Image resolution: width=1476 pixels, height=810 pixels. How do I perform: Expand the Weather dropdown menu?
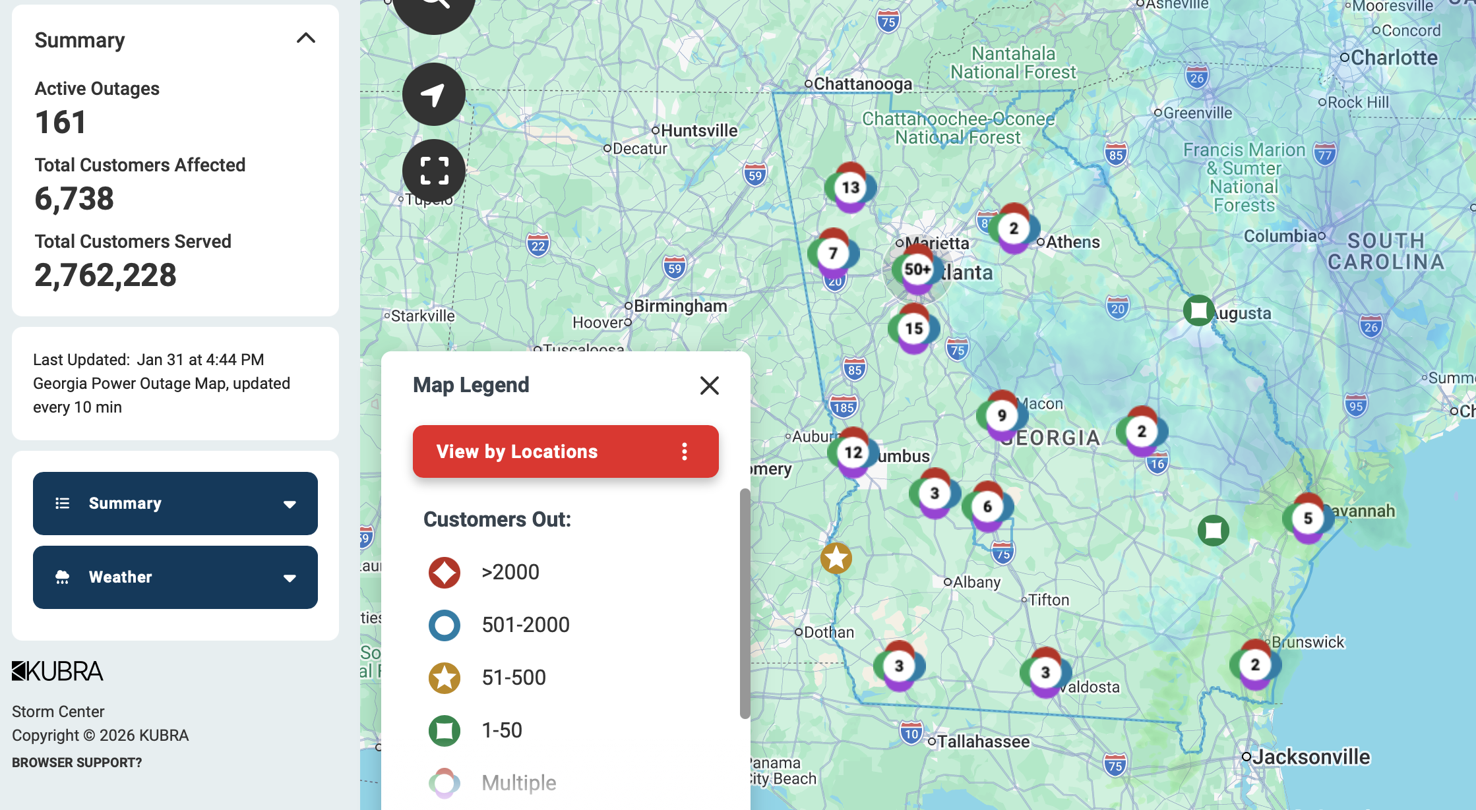coord(175,577)
